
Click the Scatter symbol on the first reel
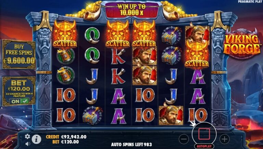(x=65, y=34)
